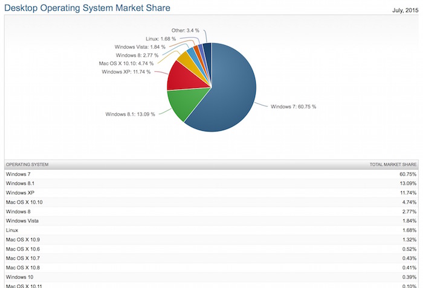Click the 'Windows 7: 60.75 %' chart label
Viewport: 423px width, 288px height.
coord(293,107)
